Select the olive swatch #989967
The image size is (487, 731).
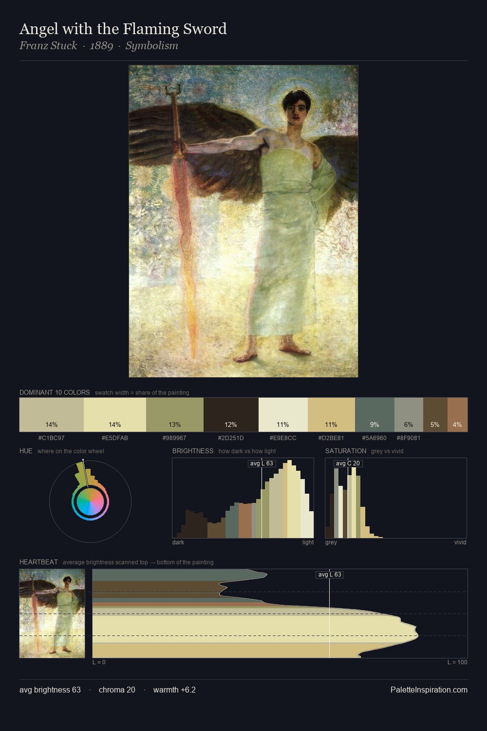[x=175, y=415]
